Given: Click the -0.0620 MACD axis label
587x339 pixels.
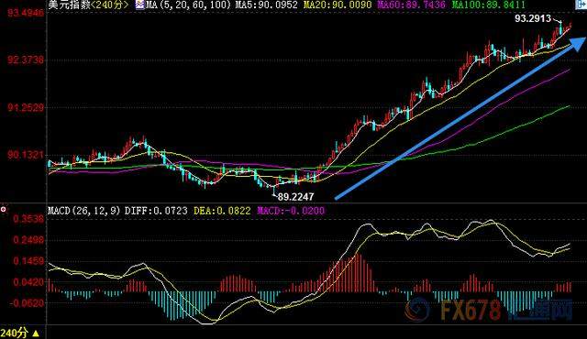Looking at the screenshot, I should tap(27, 303).
